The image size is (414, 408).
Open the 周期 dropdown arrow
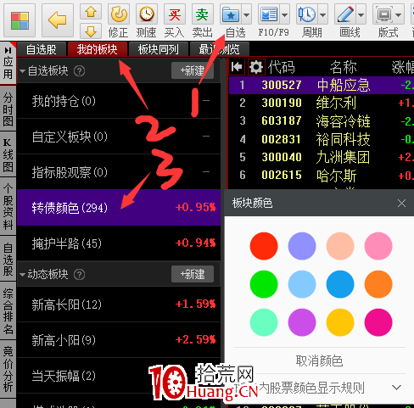323,14
